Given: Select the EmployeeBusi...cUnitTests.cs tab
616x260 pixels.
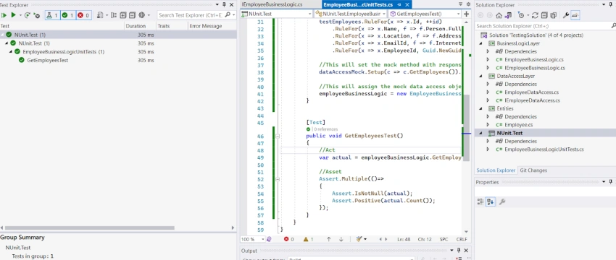Looking at the screenshot, I should click(x=357, y=5).
